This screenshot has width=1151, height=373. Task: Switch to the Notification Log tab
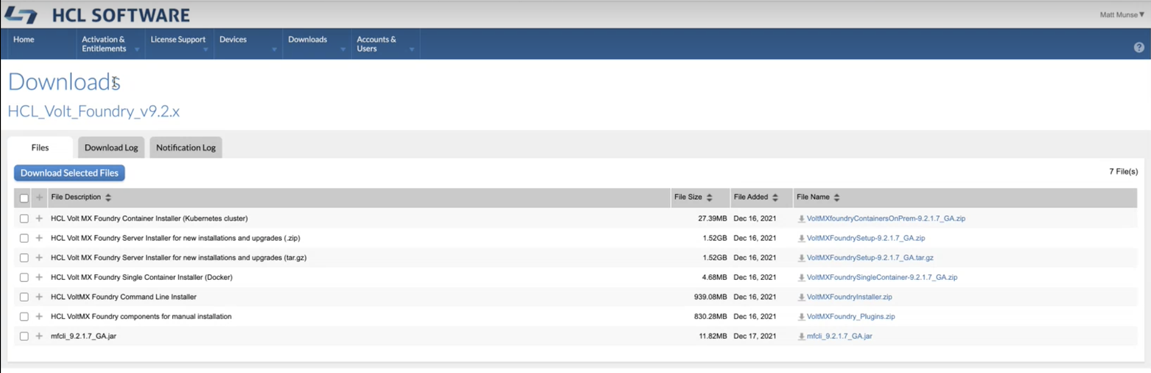point(186,147)
